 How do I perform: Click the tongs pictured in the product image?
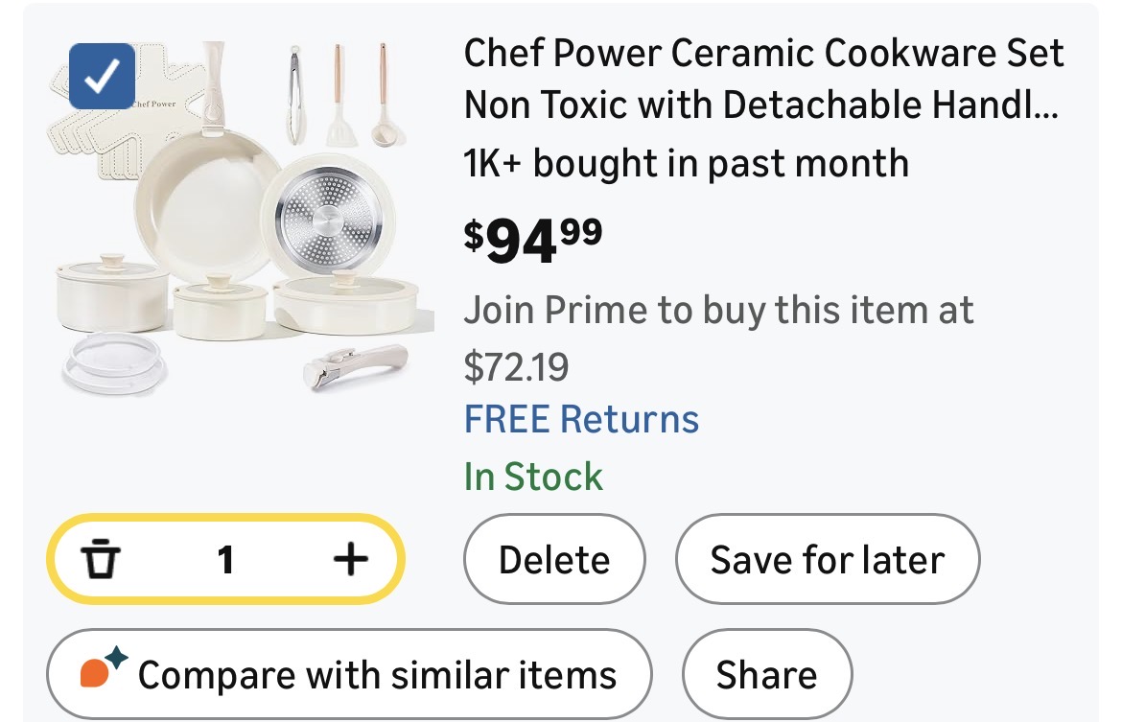click(293, 92)
